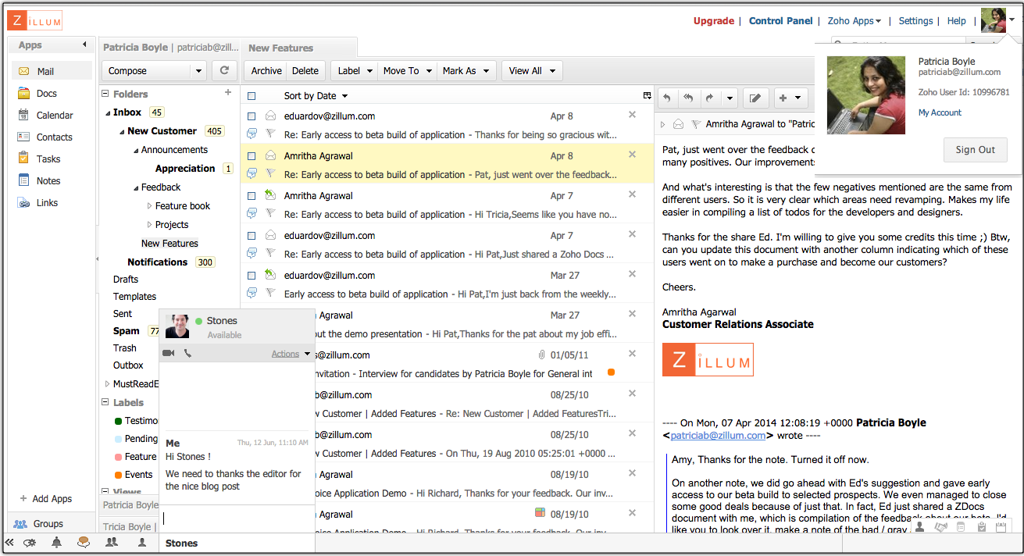Open Settings from the top menu
This screenshot has width=1024, height=556.
(915, 21)
